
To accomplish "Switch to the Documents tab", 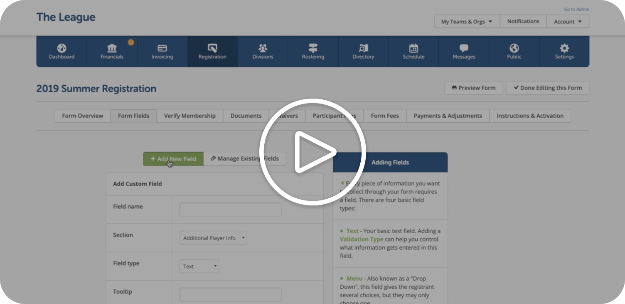I will (246, 116).
